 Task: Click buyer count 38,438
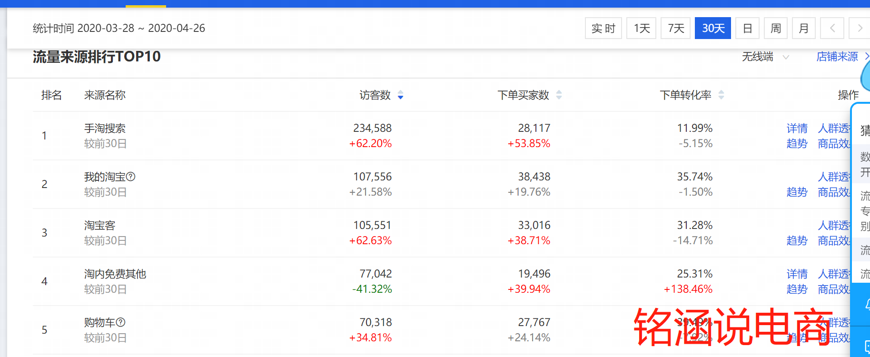[x=534, y=177]
